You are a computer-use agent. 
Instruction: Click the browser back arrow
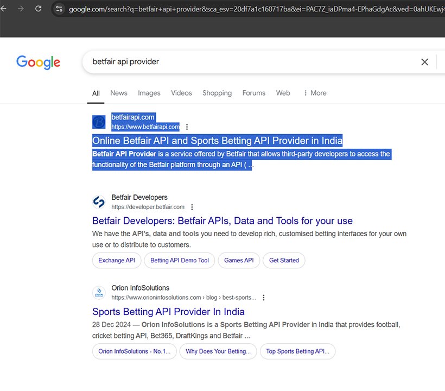pos(5,9)
